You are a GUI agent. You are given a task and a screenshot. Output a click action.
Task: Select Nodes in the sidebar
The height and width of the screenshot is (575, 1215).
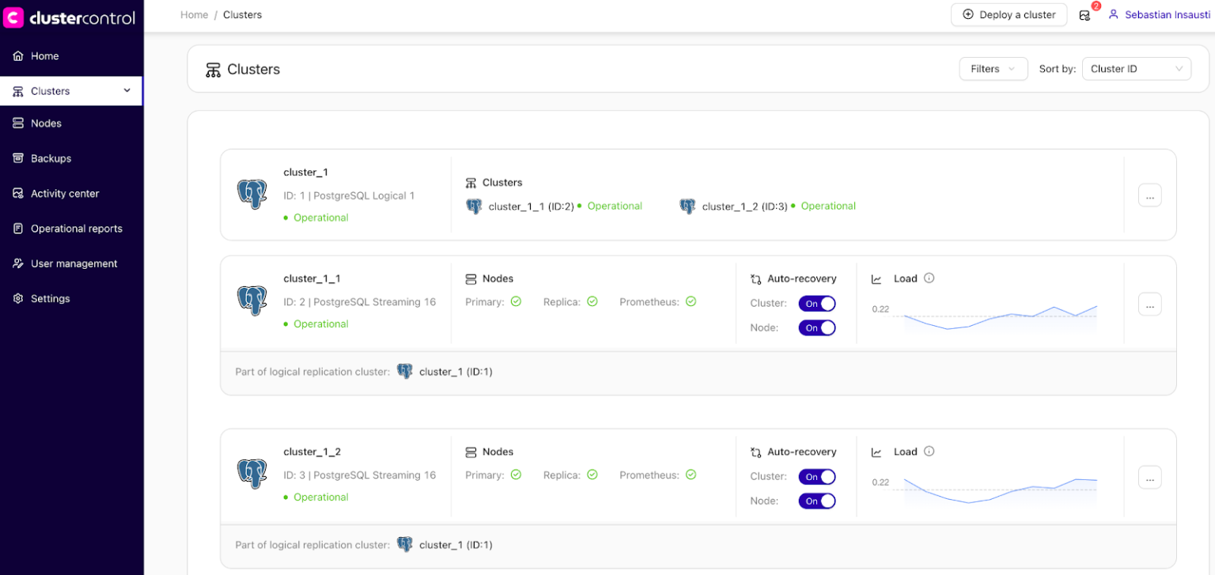(x=46, y=123)
